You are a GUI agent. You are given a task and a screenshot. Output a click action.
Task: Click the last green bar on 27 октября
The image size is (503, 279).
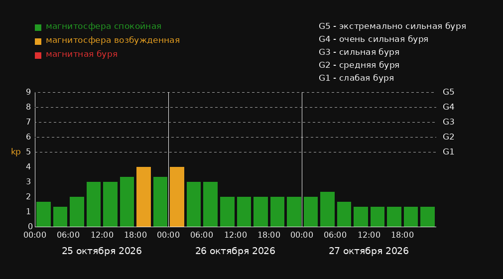428,217
